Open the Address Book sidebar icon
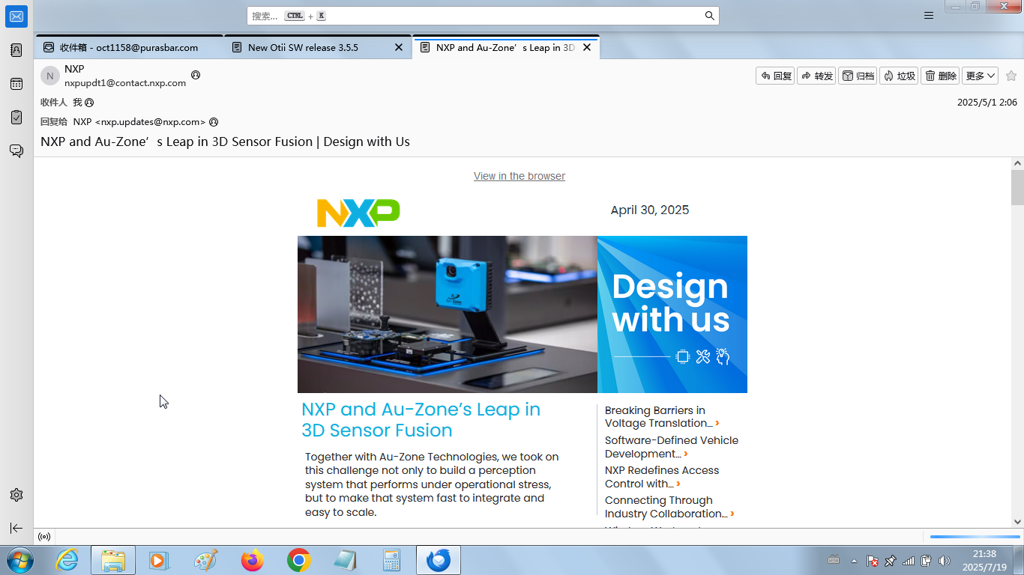The image size is (1024, 575). tap(16, 50)
